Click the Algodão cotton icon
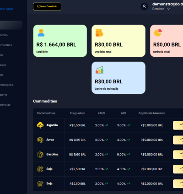Screen dimensions: 183x194 [x=40, y=125]
